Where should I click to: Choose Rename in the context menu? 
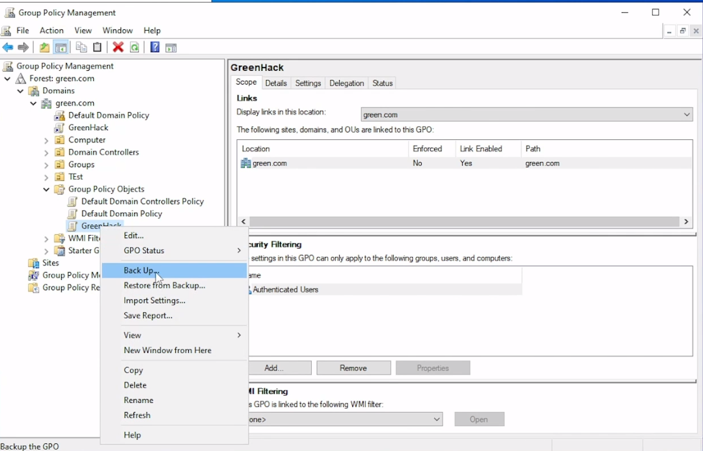174,400
